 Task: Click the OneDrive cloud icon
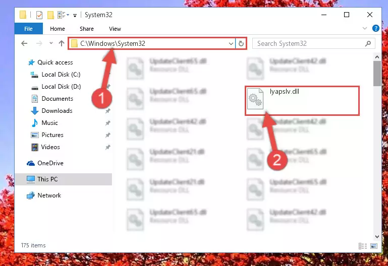click(31, 163)
